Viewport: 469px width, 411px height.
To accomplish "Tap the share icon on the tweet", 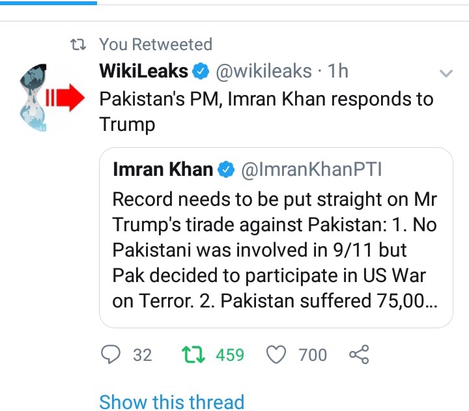I will (359, 354).
